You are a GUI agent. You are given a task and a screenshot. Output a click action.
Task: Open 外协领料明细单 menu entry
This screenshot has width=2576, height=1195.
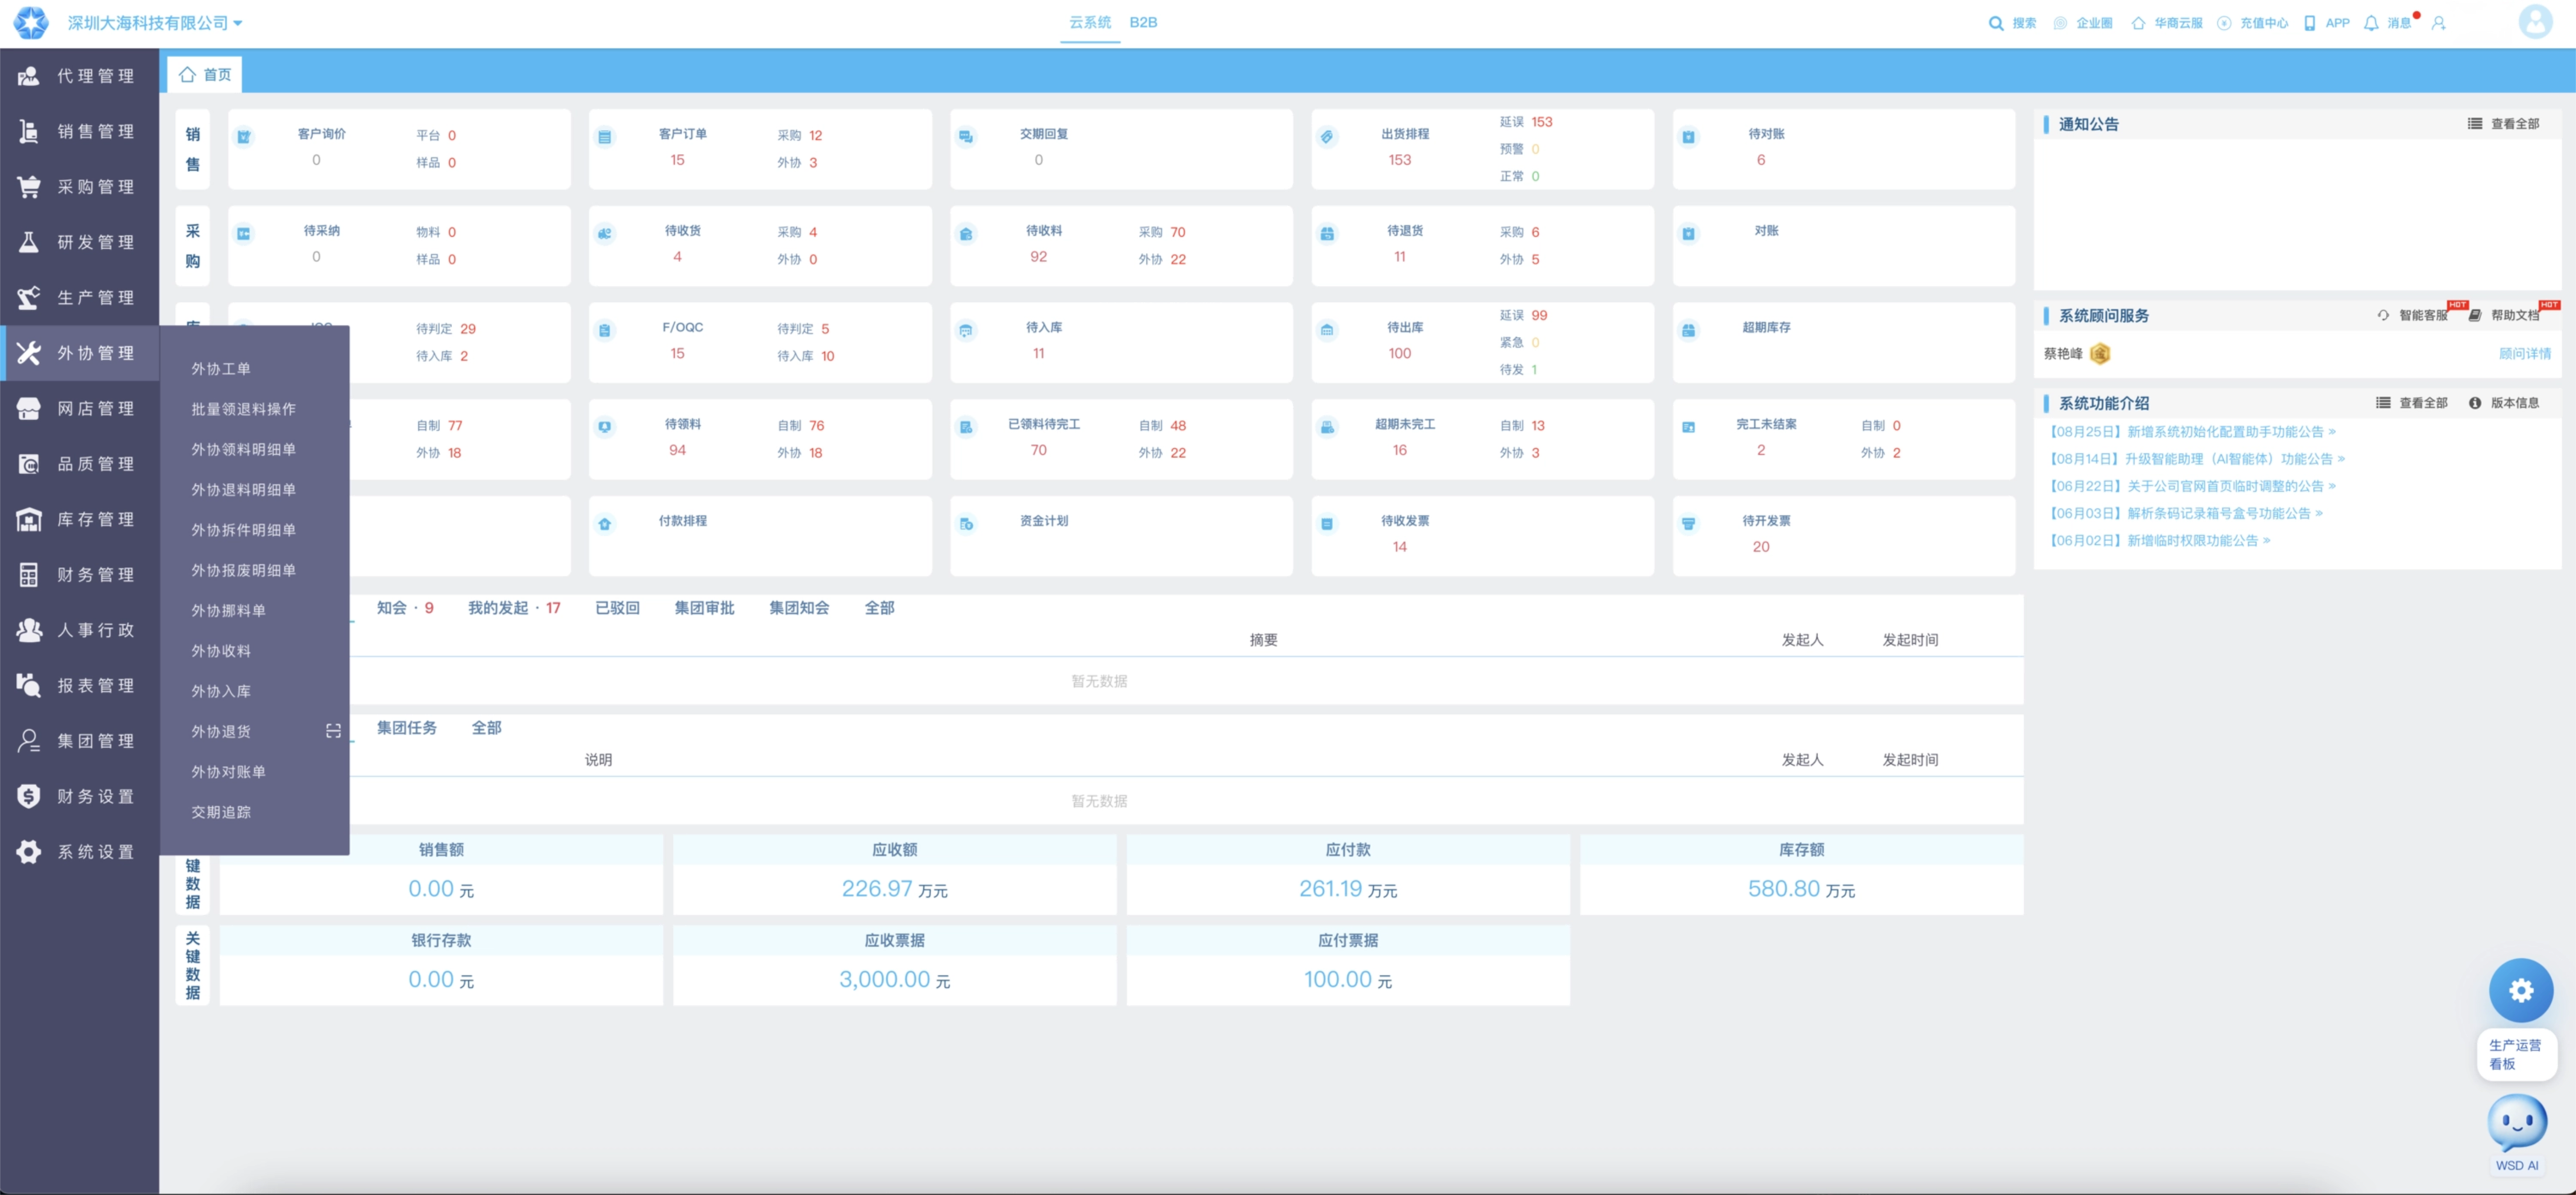[x=243, y=450]
